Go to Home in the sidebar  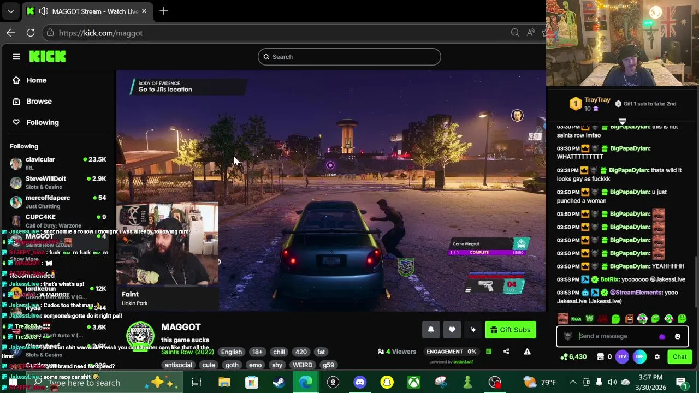click(x=37, y=80)
